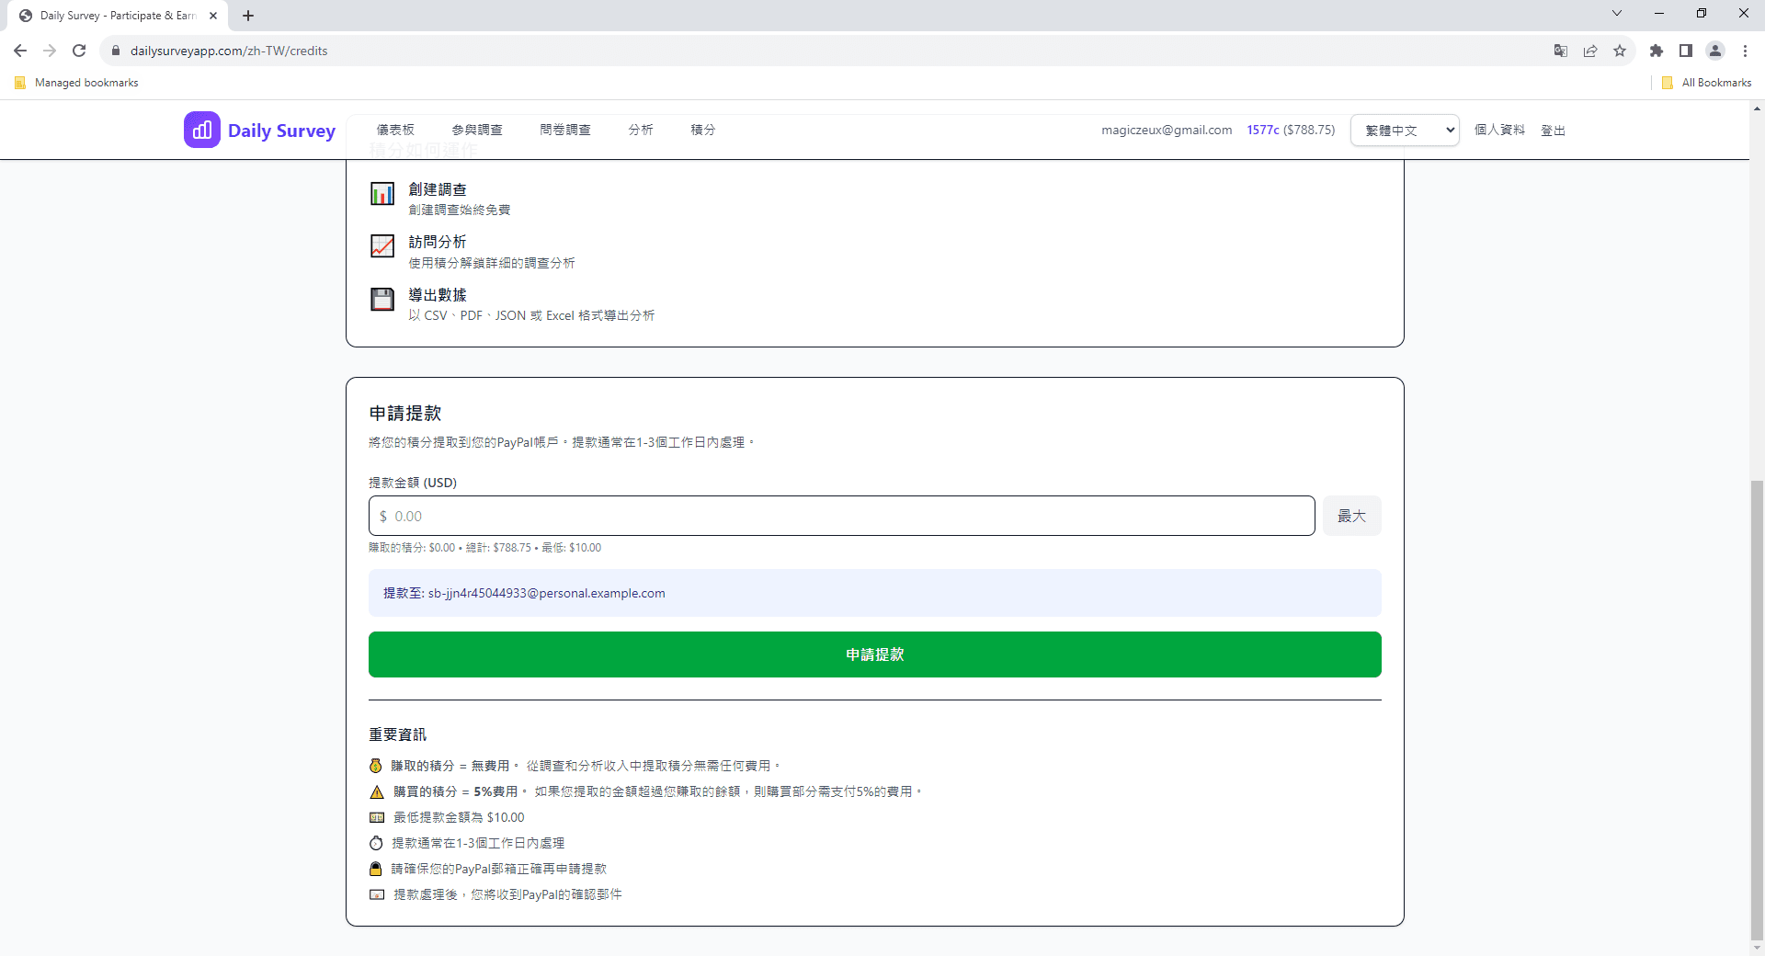Image resolution: width=1765 pixels, height=956 pixels.
Task: Switch to the Daily Survey browser tab
Action: [110, 15]
